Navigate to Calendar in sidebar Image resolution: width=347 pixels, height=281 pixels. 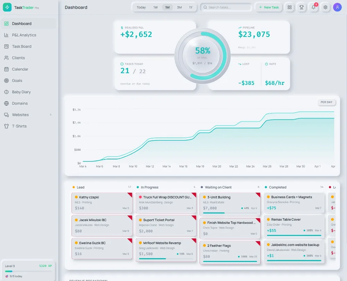(20, 69)
